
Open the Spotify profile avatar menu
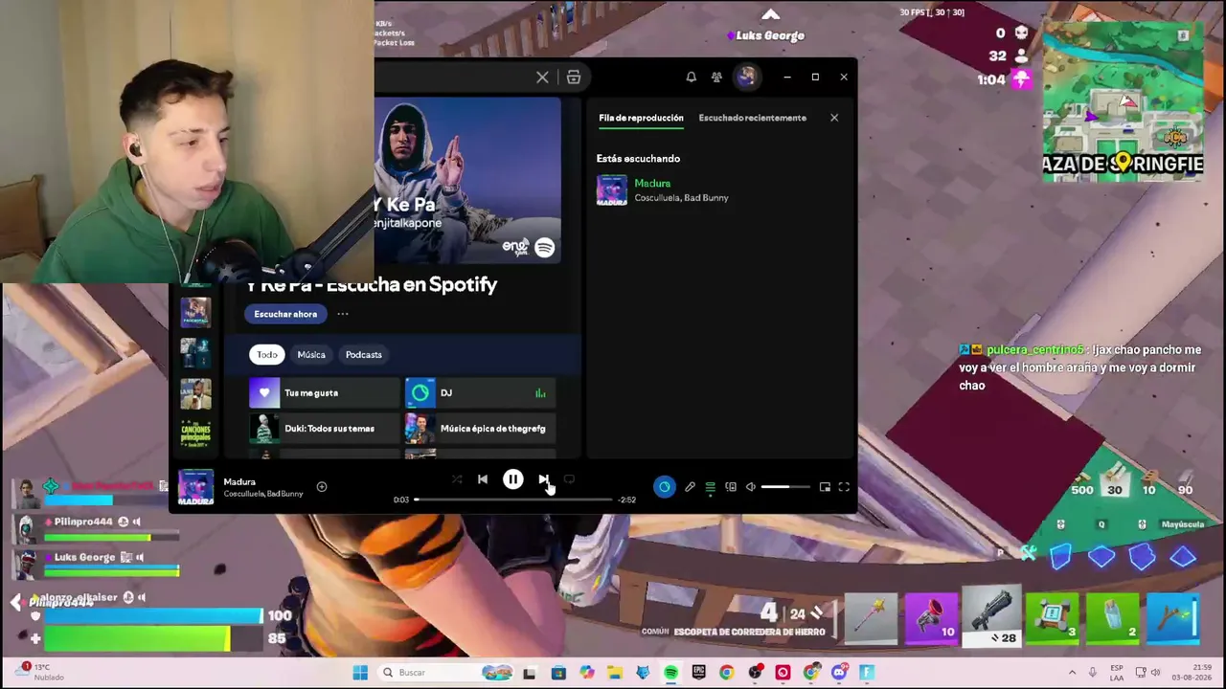[x=746, y=78]
